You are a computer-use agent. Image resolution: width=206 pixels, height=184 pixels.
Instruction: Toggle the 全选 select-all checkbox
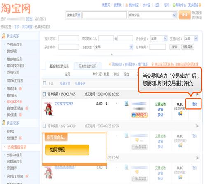pyautogui.click(x=44, y=83)
